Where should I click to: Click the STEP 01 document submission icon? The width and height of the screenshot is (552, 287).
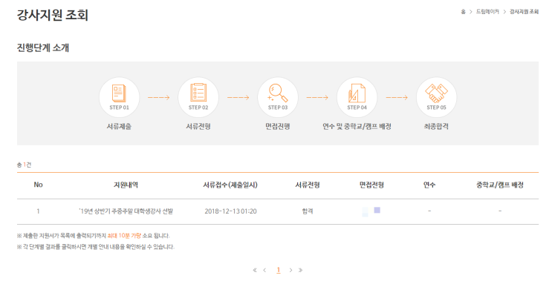coord(119,97)
